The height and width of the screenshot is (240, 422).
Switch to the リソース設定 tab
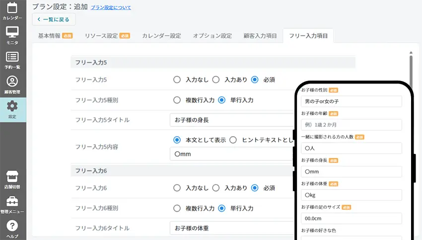pyautogui.click(x=107, y=36)
